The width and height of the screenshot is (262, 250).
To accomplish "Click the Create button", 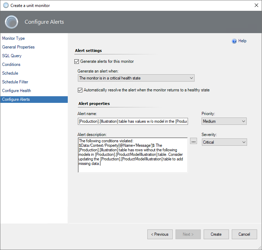I will pos(216,234).
